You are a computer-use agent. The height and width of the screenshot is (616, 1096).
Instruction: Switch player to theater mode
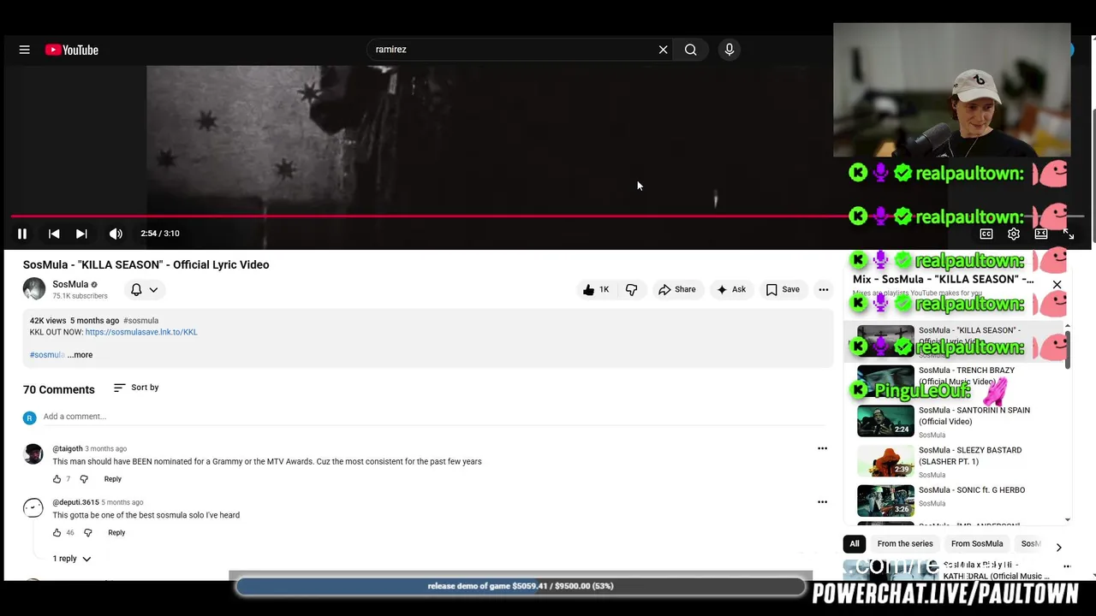(x=1041, y=234)
